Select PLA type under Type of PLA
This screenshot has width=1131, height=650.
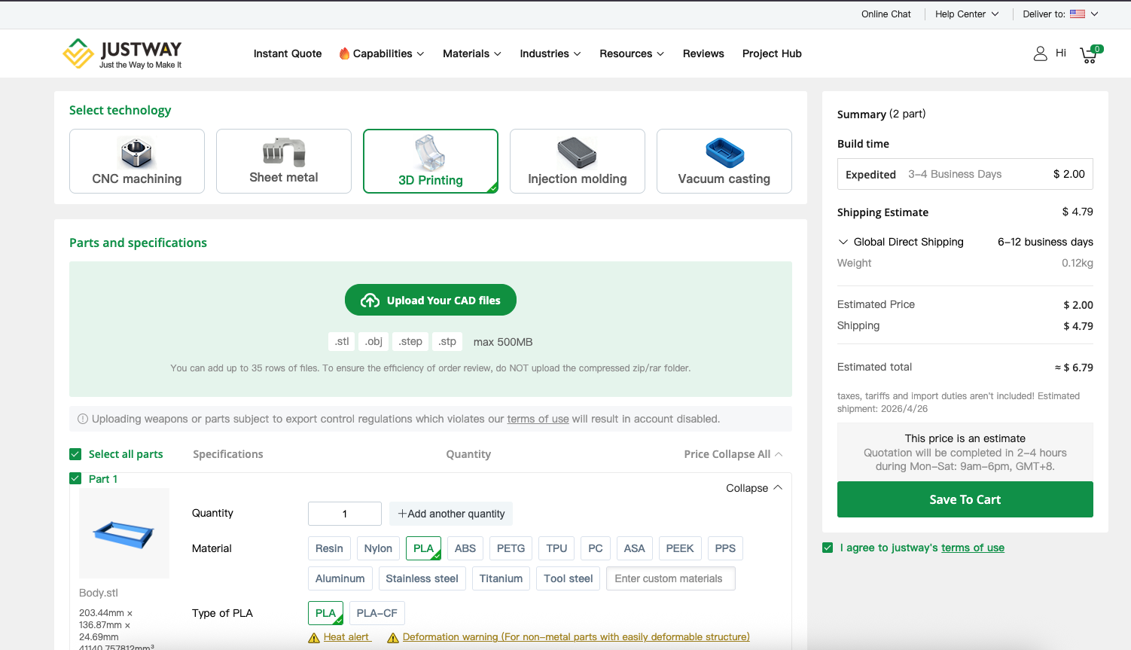click(325, 613)
